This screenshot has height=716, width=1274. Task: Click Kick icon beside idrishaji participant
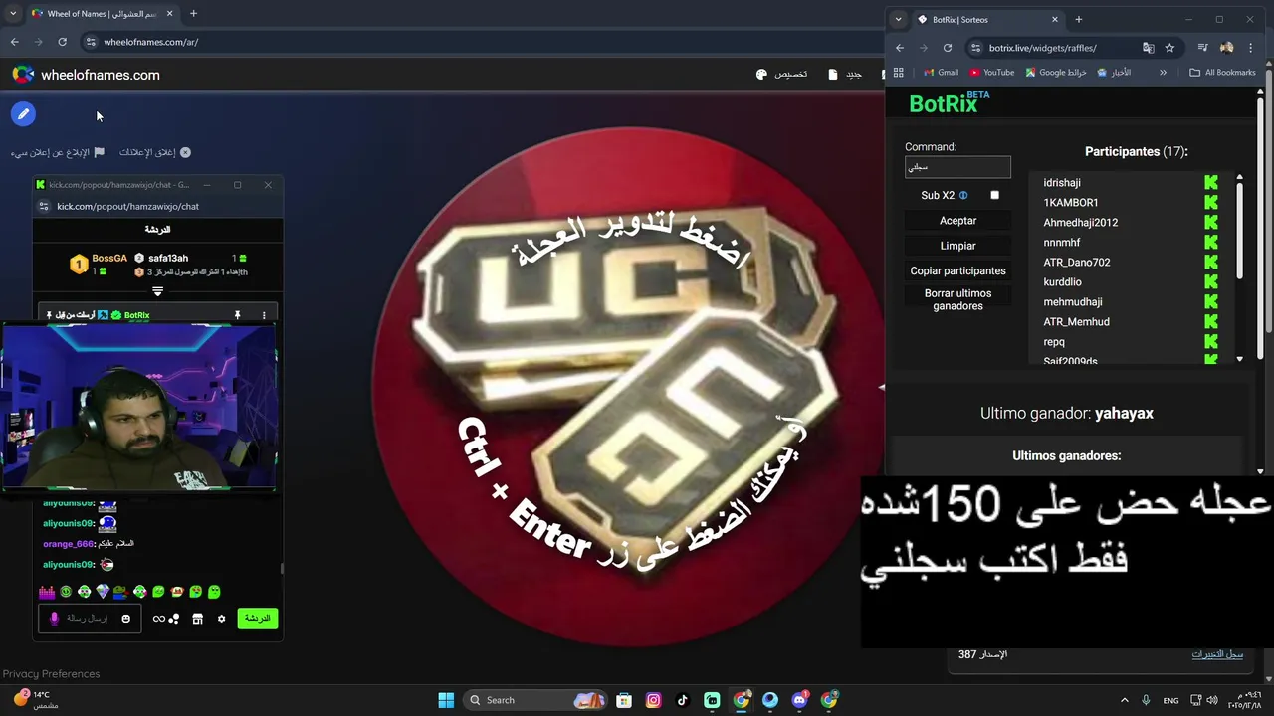click(x=1211, y=183)
